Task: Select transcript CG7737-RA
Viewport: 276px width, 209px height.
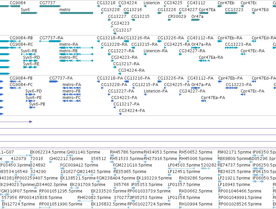Action: coord(50,41)
